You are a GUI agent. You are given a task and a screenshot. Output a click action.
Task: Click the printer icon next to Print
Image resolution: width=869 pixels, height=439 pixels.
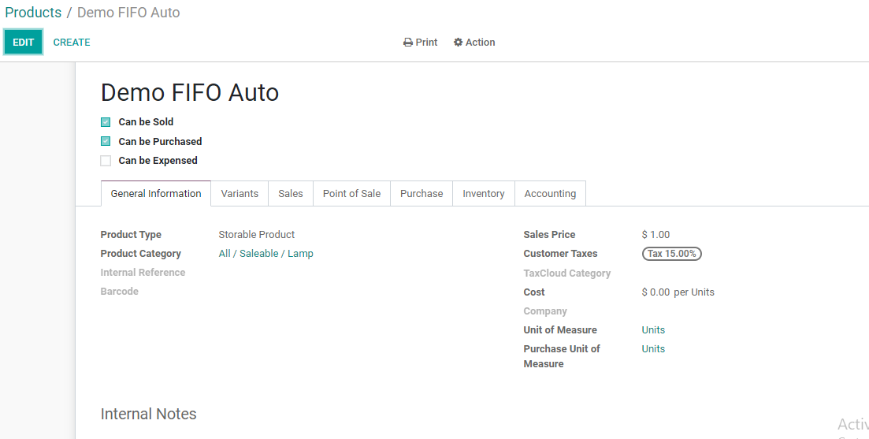point(408,43)
